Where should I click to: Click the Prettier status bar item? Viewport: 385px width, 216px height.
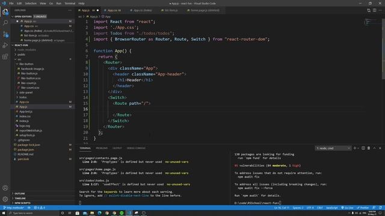tap(363, 208)
